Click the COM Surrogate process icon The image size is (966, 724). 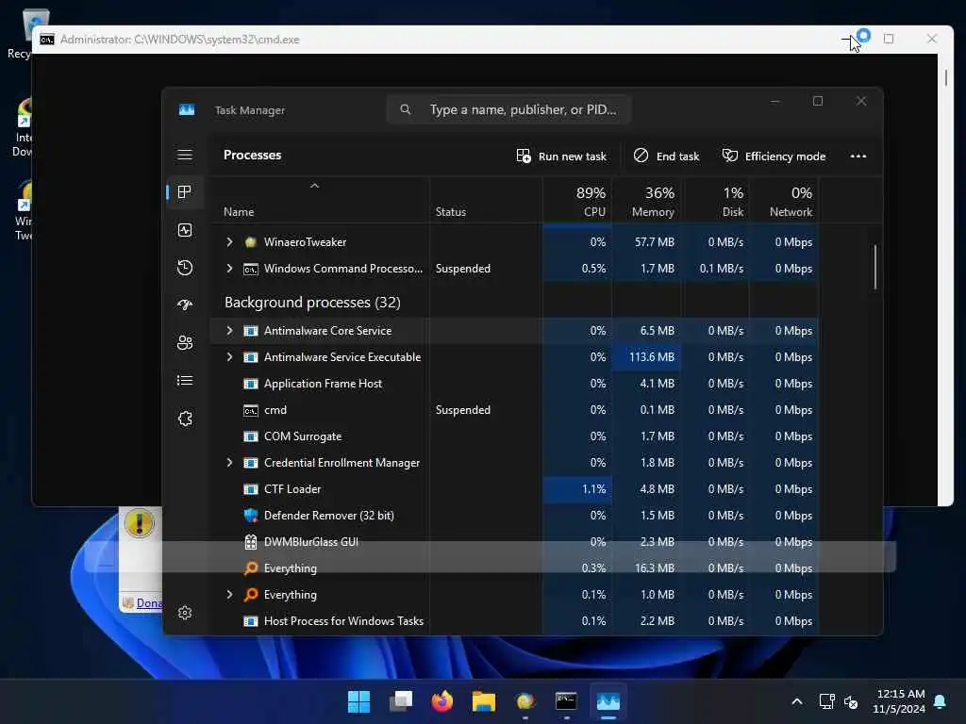point(250,436)
